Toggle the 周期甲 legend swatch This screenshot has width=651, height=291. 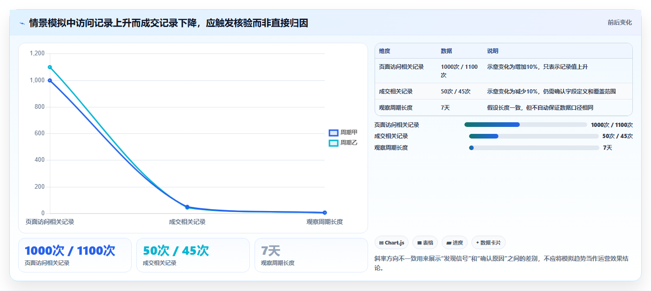tap(333, 132)
